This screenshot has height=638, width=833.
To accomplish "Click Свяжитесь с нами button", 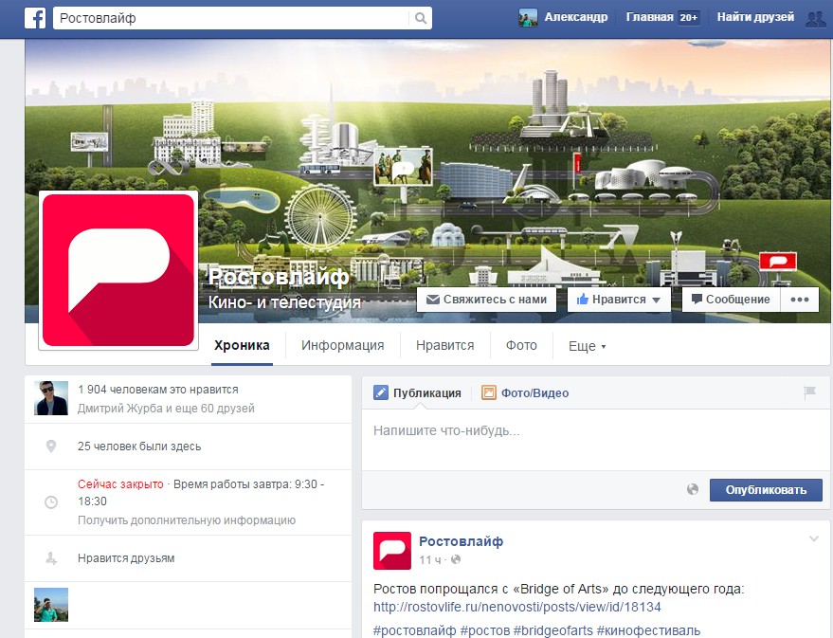I will [486, 300].
